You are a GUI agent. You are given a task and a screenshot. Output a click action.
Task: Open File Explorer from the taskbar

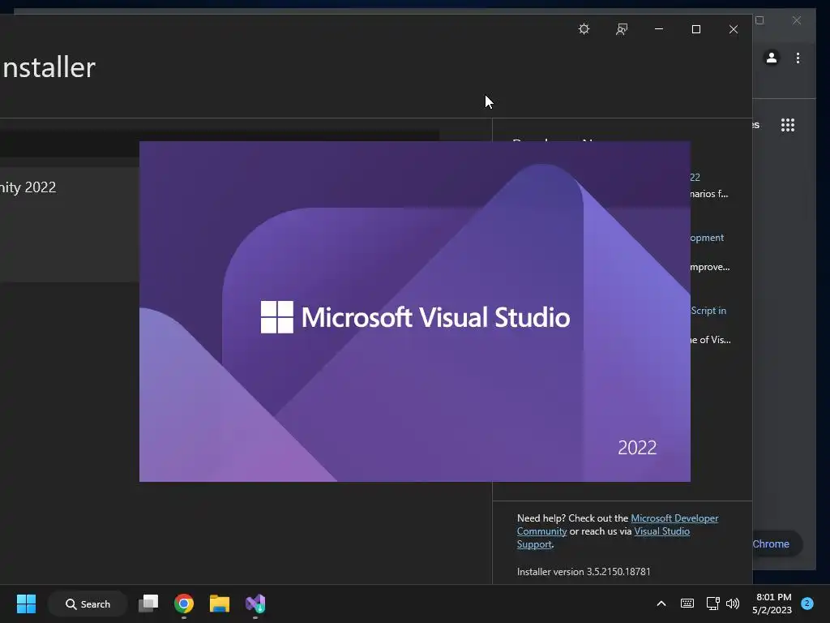(x=219, y=604)
